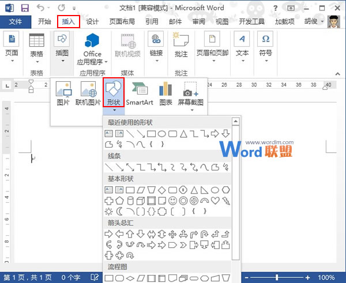Select the triangle in recently used shapes

pos(183,134)
